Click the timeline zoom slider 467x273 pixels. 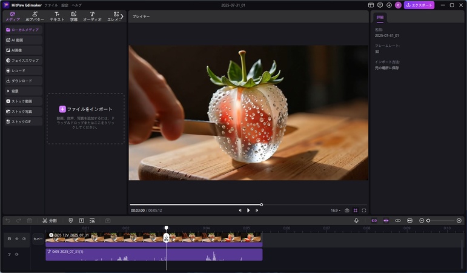point(428,220)
